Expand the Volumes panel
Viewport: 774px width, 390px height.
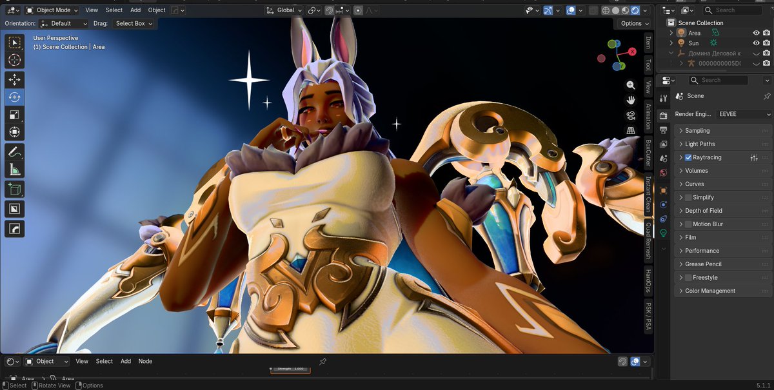coord(723,171)
